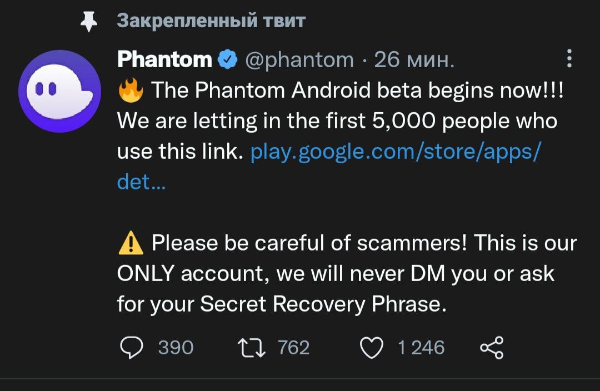The width and height of the screenshot is (600, 391).
Task: Like the tweet with heart icon
Action: coord(372,348)
